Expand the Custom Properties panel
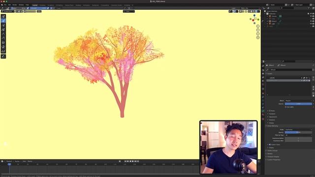Screen dimensions: 315x177 click(273, 160)
